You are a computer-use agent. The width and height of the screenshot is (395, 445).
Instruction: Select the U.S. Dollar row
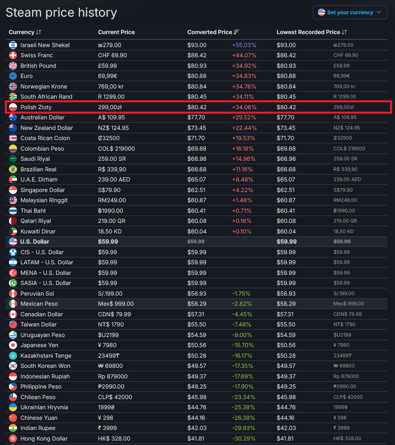point(196,242)
